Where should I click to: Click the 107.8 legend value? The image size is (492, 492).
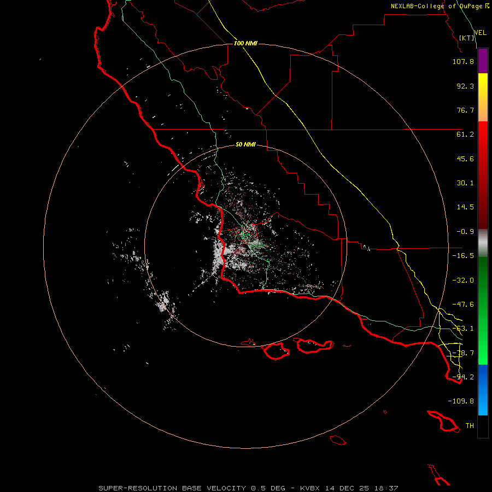(x=463, y=61)
